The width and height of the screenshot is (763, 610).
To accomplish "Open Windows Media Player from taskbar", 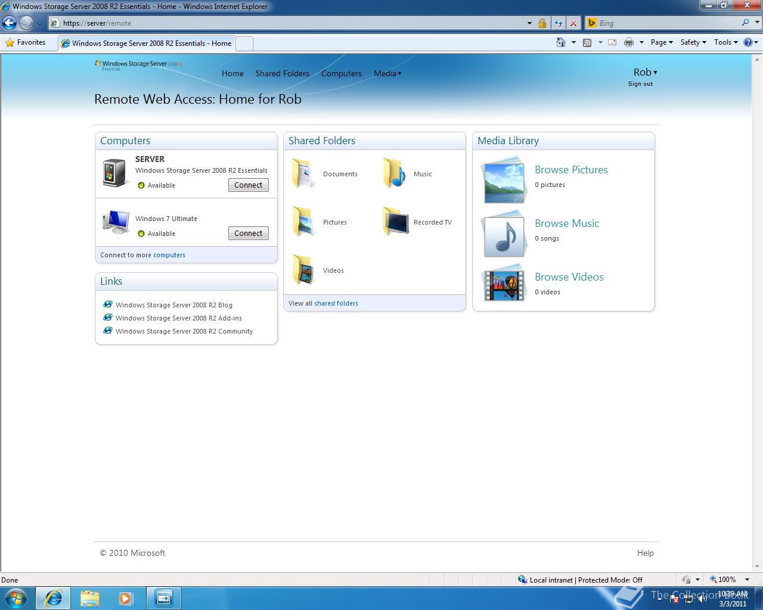I will coord(126,597).
